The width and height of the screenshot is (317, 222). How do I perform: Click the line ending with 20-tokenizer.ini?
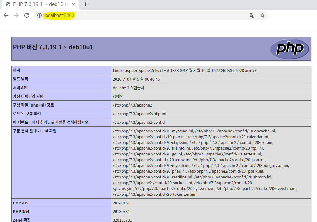154,194
